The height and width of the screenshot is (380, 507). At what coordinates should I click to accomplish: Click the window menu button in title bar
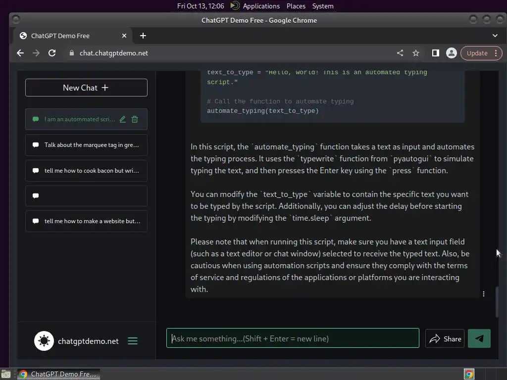[x=16, y=20]
